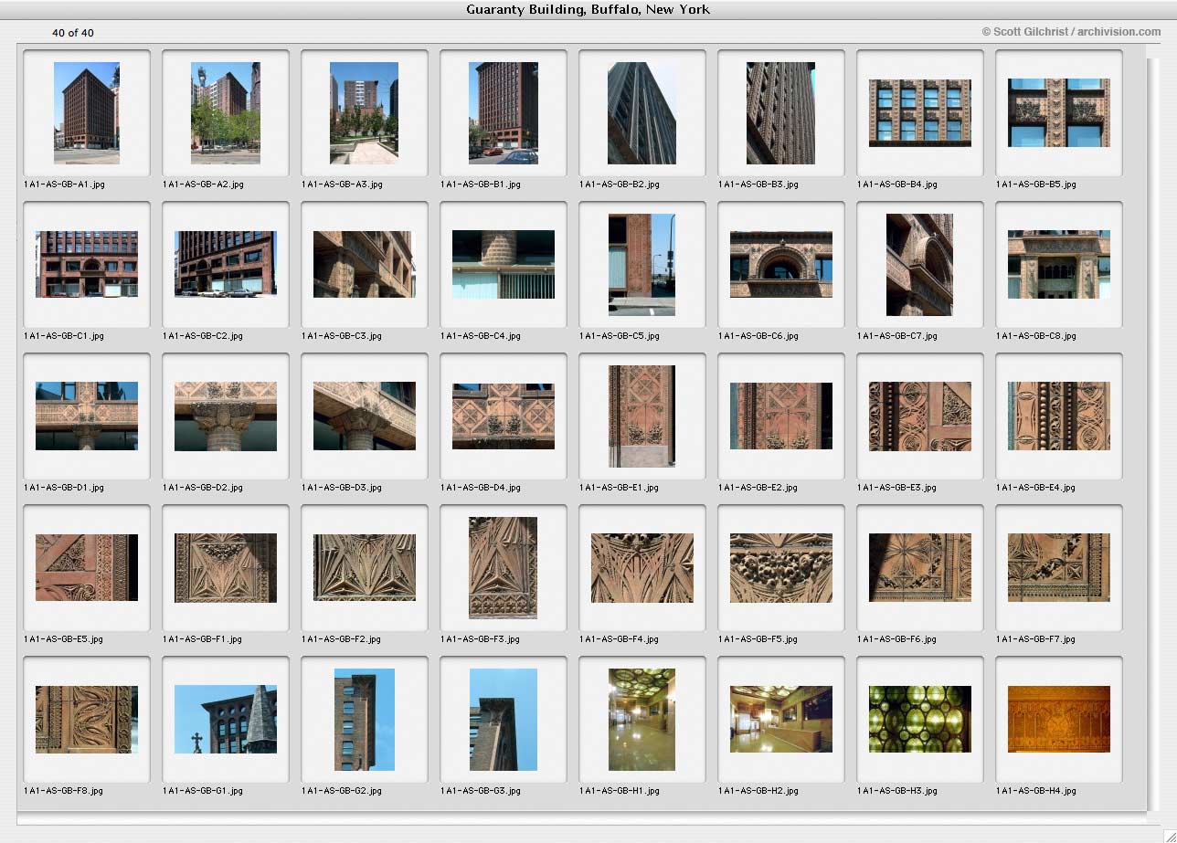Screen dimensions: 1177x843
Task: Open thumbnail 1A1-AS-GB-B5.jpg
Action: [1059, 112]
